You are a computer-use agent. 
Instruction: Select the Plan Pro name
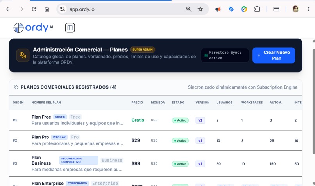tap(40, 137)
